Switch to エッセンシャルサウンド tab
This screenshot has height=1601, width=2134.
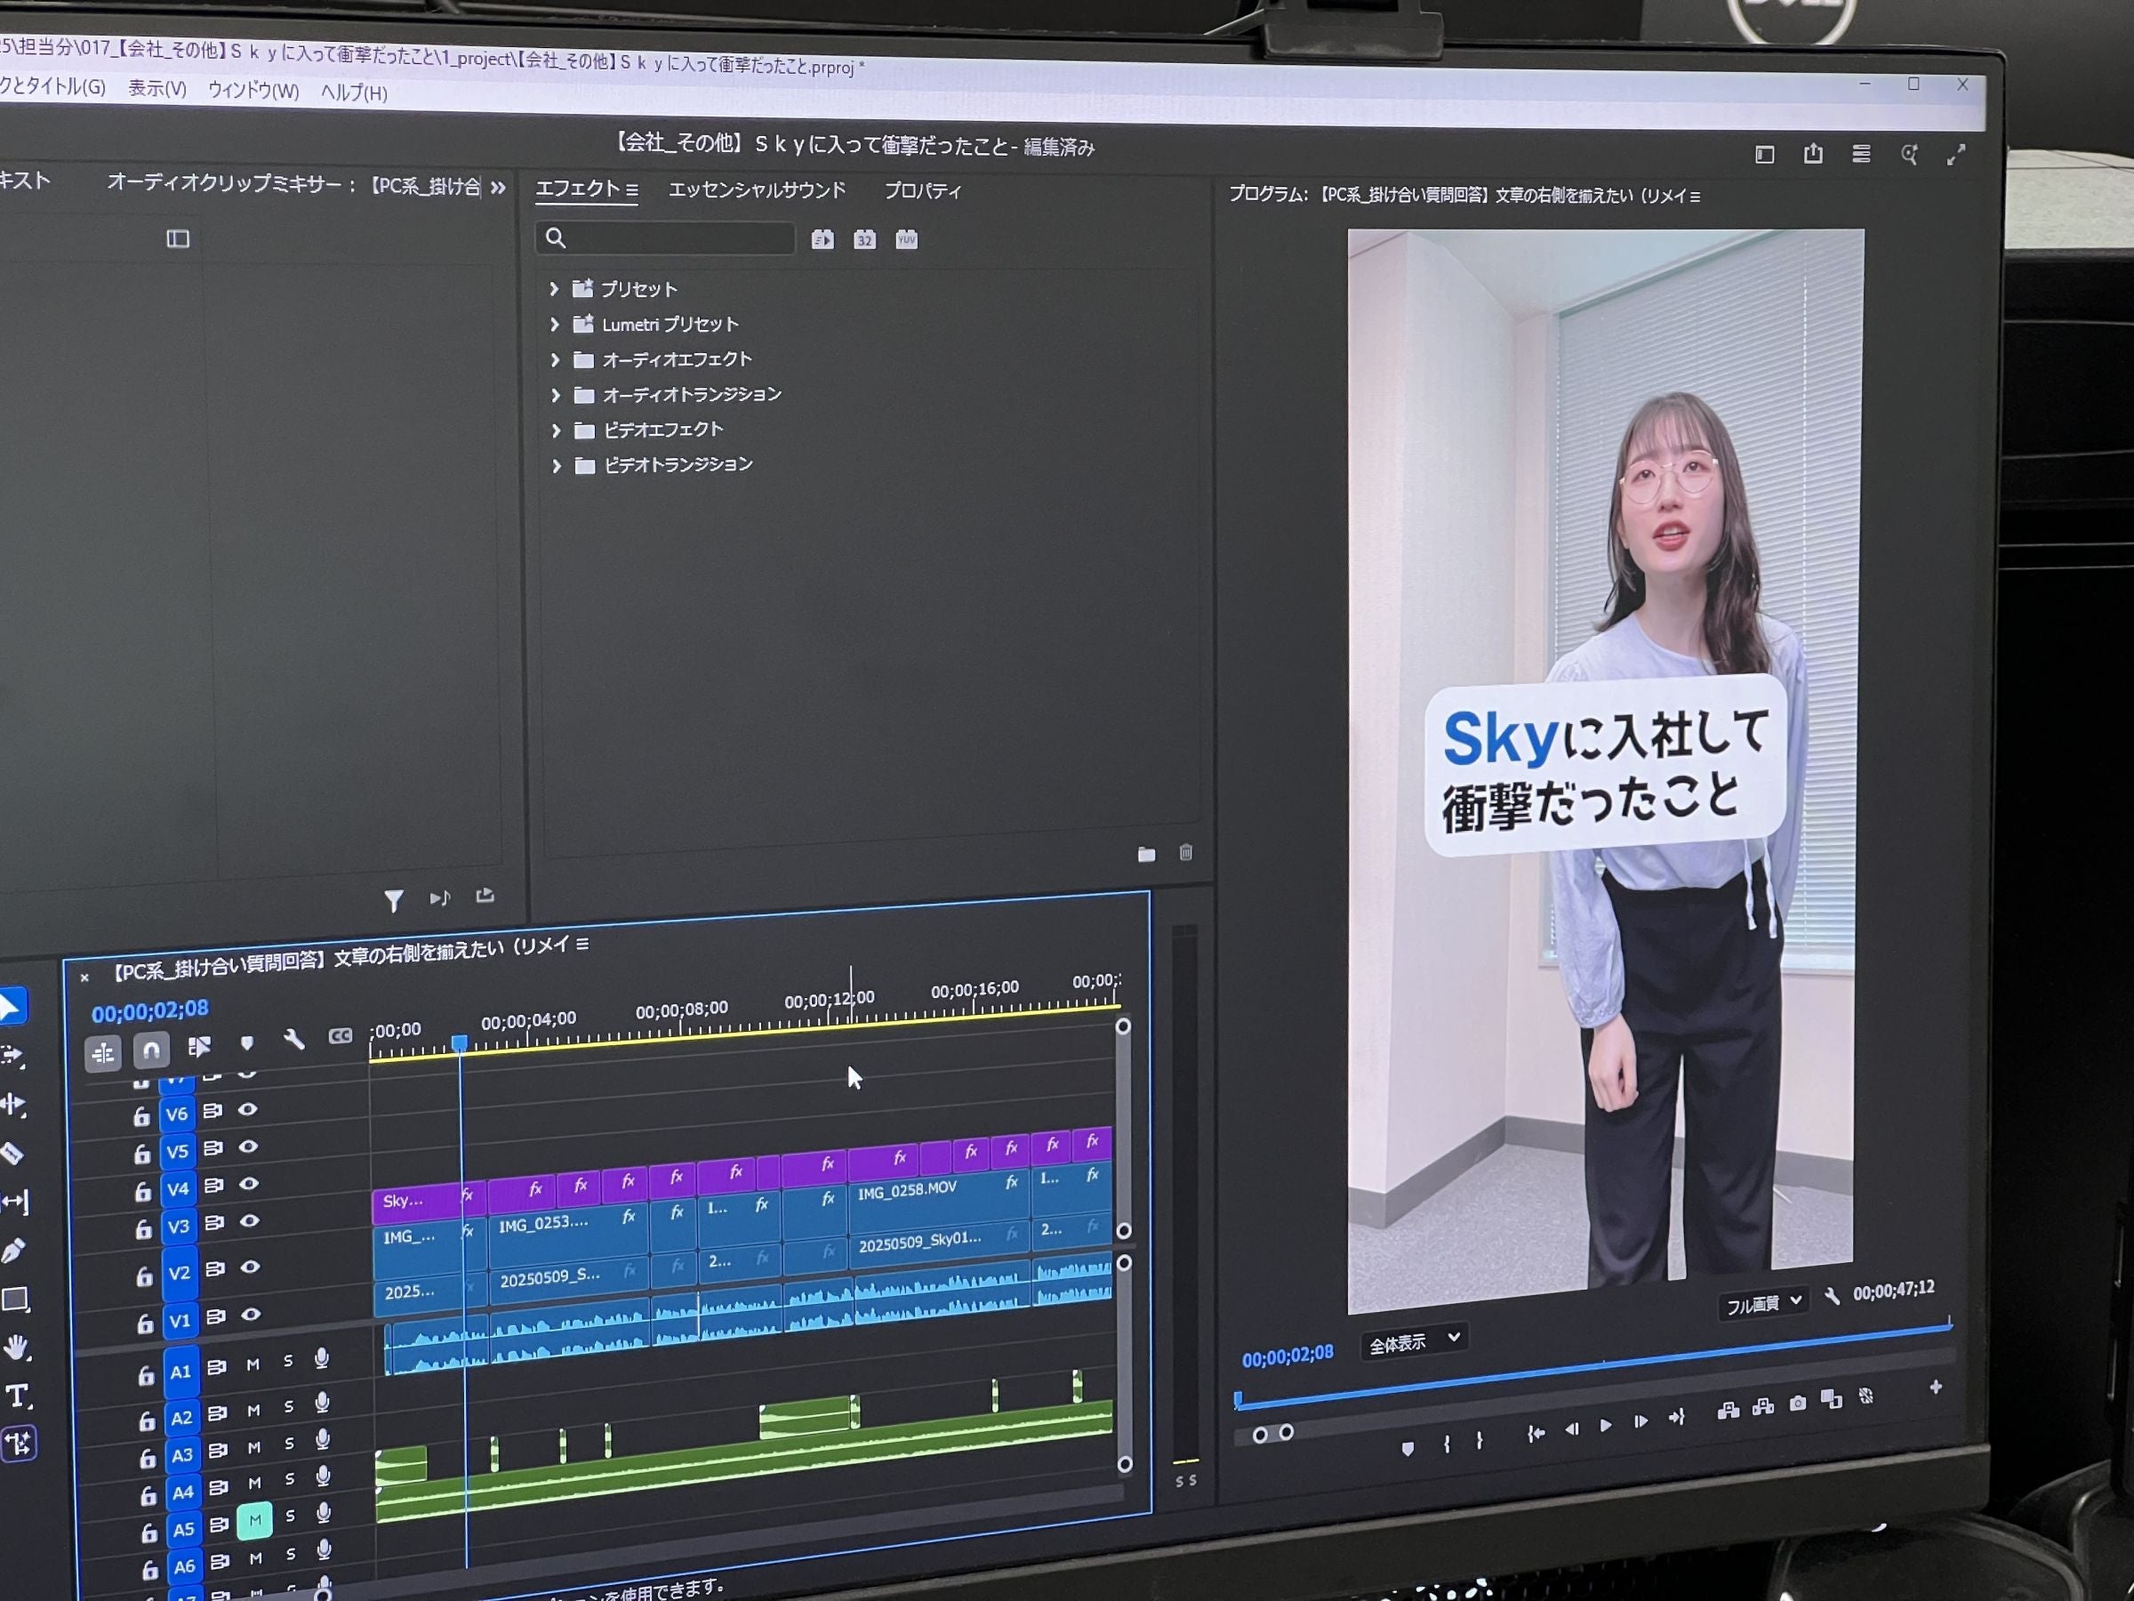coord(758,190)
